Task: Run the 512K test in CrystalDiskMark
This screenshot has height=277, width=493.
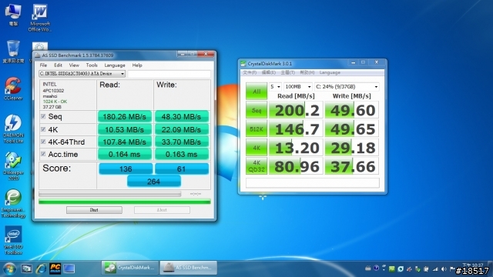Action: (x=257, y=129)
